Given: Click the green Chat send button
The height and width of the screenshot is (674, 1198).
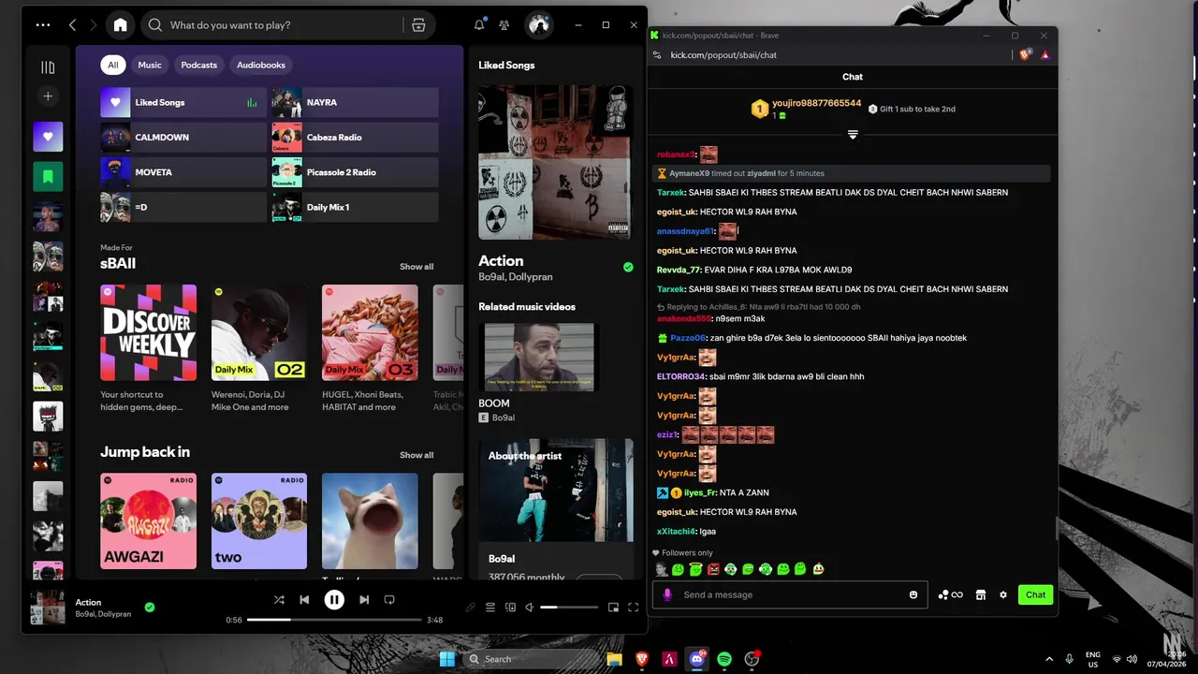Looking at the screenshot, I should coord(1035,594).
